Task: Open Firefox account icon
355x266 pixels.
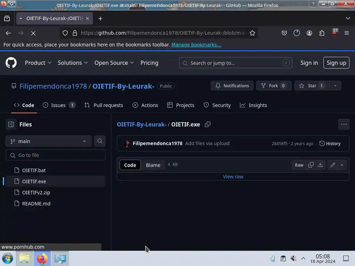Action: pyautogui.click(x=309, y=33)
